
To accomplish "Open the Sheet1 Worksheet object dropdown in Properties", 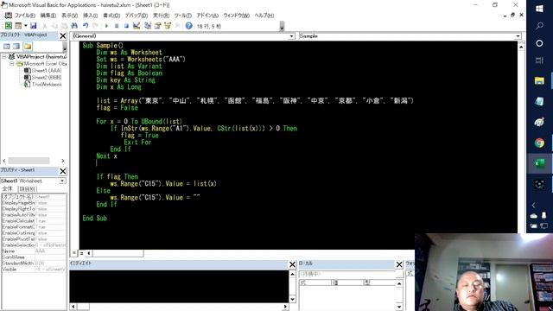I will [62, 181].
